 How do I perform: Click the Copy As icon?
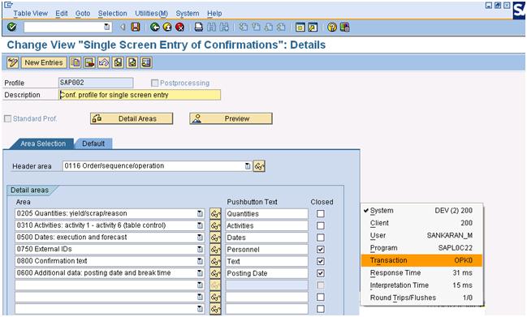(76, 62)
